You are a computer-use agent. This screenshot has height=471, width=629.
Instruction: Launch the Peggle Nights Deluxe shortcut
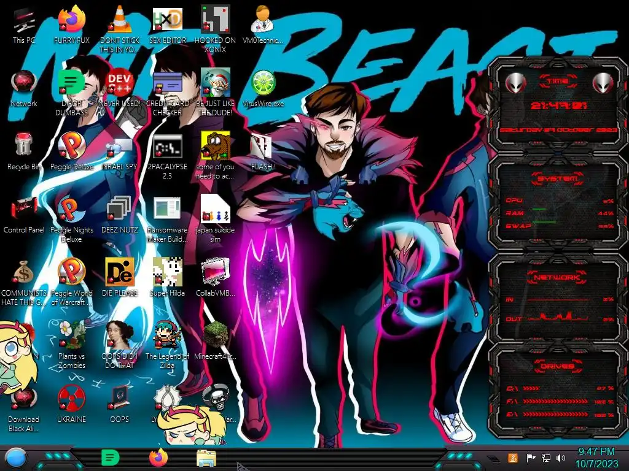tap(71, 220)
